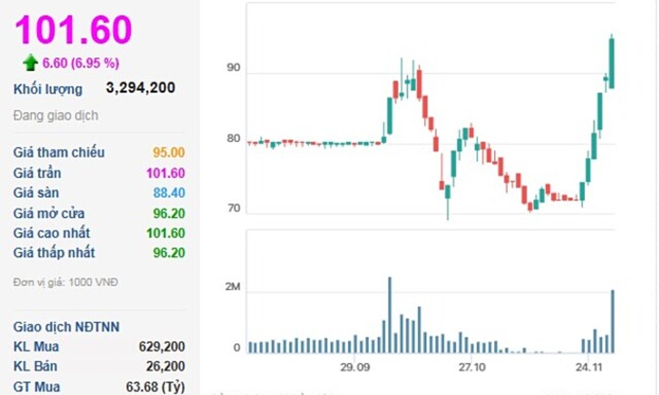Click the large 101.60 price headline

73,29
